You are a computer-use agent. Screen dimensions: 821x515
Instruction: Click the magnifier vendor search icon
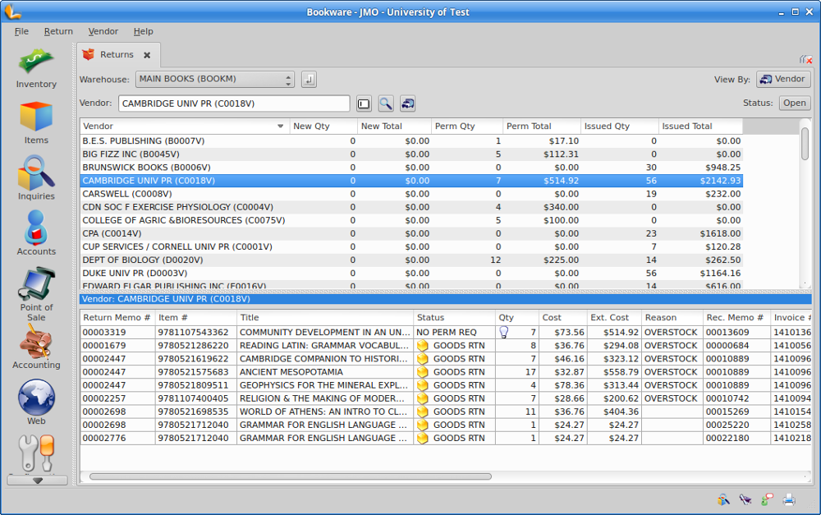pyautogui.click(x=386, y=103)
